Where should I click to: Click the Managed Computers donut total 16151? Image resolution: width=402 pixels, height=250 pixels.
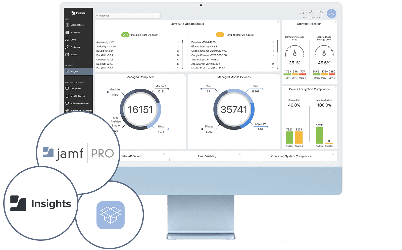click(140, 109)
